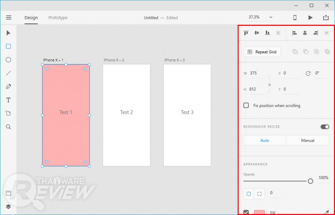The image size is (335, 215).
Task: Select the Zoom magnifier tool
Action: click(8, 127)
